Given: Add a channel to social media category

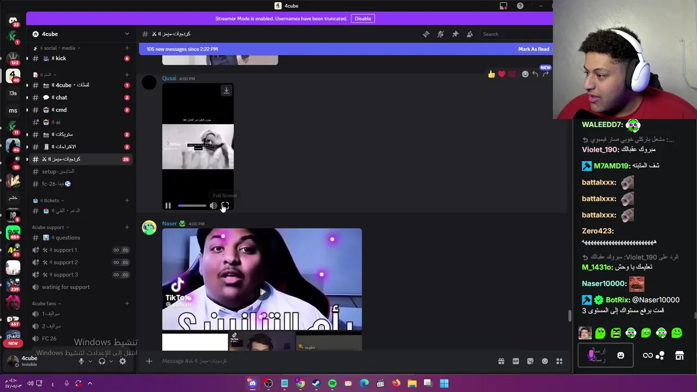Looking at the screenshot, I should 127,48.
